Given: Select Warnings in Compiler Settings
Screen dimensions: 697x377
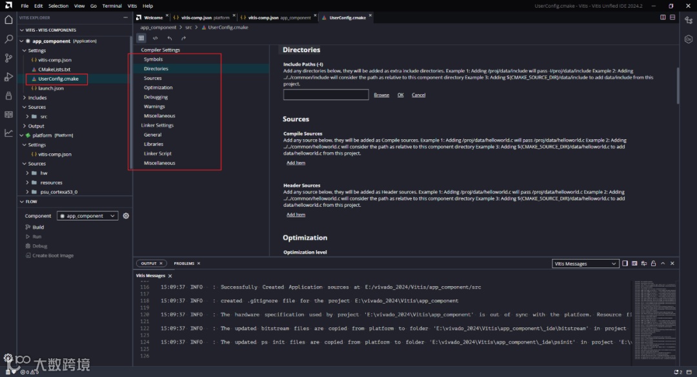Looking at the screenshot, I should [x=154, y=106].
